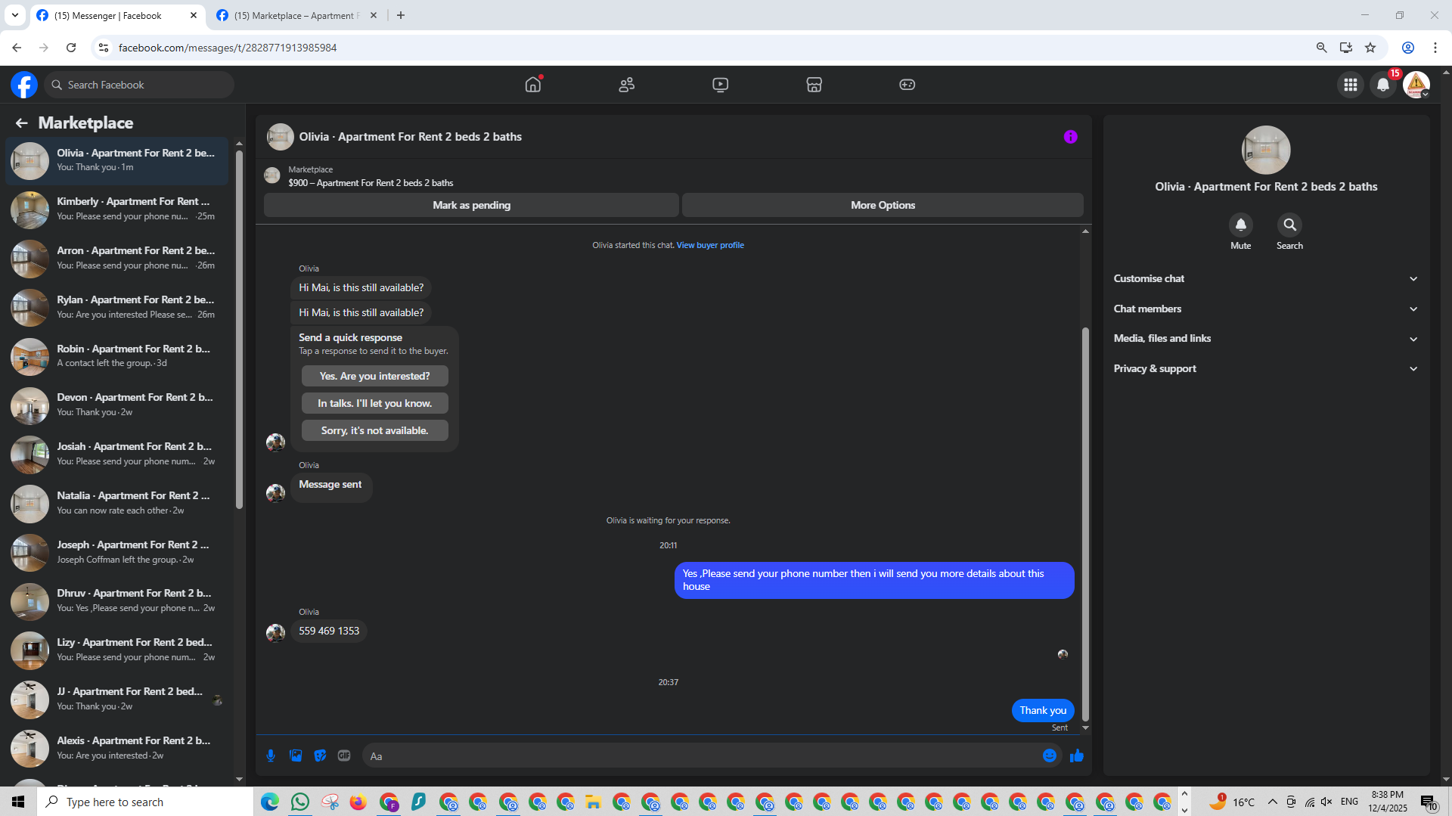Open the account profile avatar menu
This screenshot has height=816, width=1452.
pyautogui.click(x=1416, y=85)
